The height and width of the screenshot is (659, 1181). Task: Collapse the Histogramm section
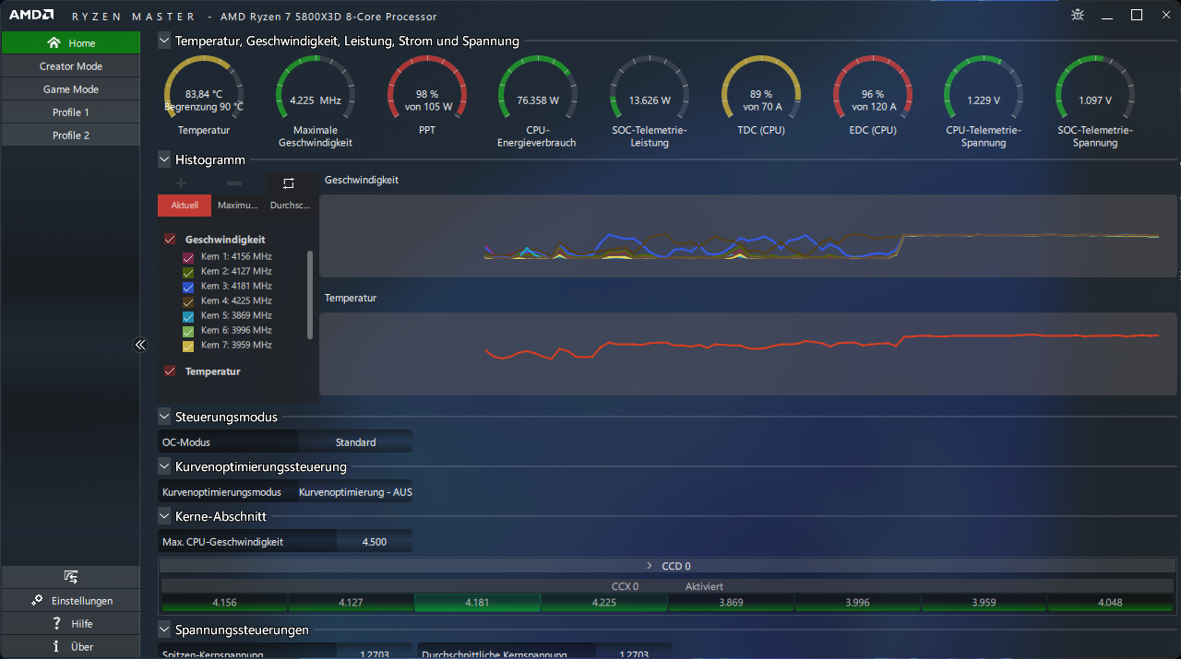point(164,159)
